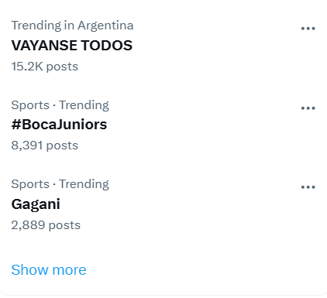Viewport: 327px width, 298px height.
Task: Open more options for VAYANSE TODOS trend
Action: pyautogui.click(x=308, y=29)
